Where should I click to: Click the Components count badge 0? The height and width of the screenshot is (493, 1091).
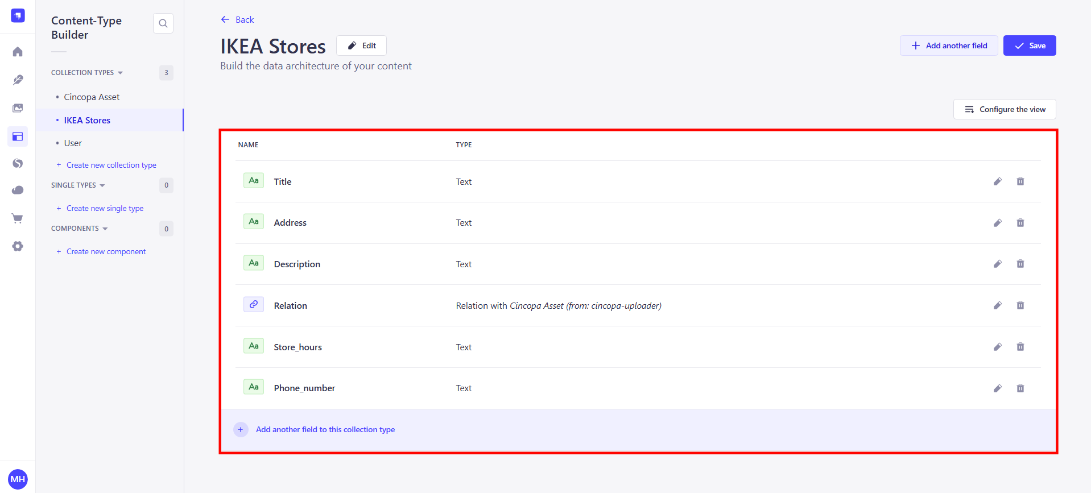166,229
